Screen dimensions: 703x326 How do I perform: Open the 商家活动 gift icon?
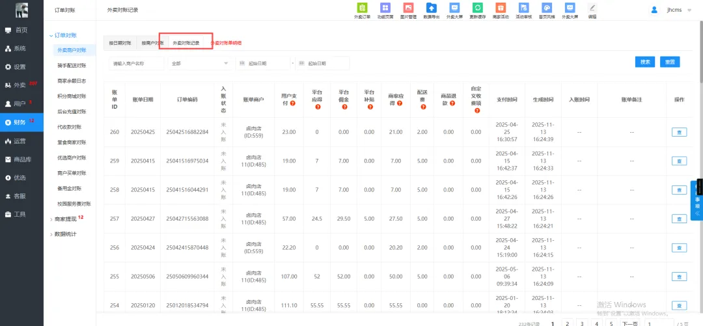pyautogui.click(x=501, y=10)
